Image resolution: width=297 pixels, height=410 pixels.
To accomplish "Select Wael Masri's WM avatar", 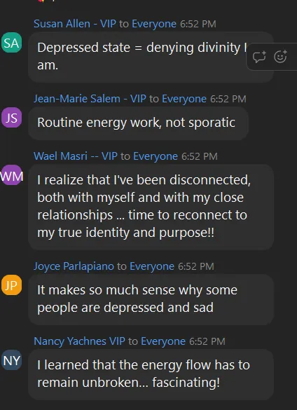I will click(11, 175).
